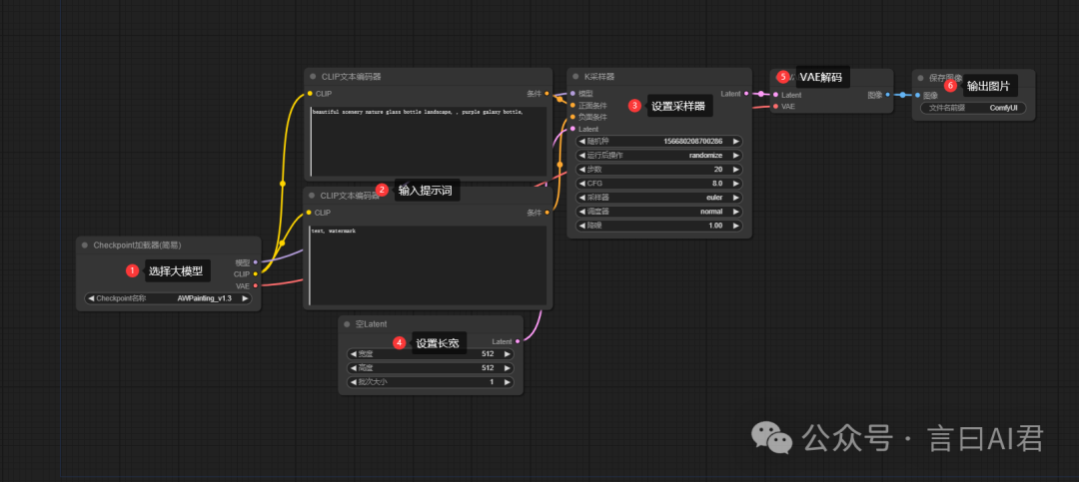Click the 正面条件 input port on K采样器
Image resolution: width=1079 pixels, height=482 pixels.
pyautogui.click(x=572, y=105)
